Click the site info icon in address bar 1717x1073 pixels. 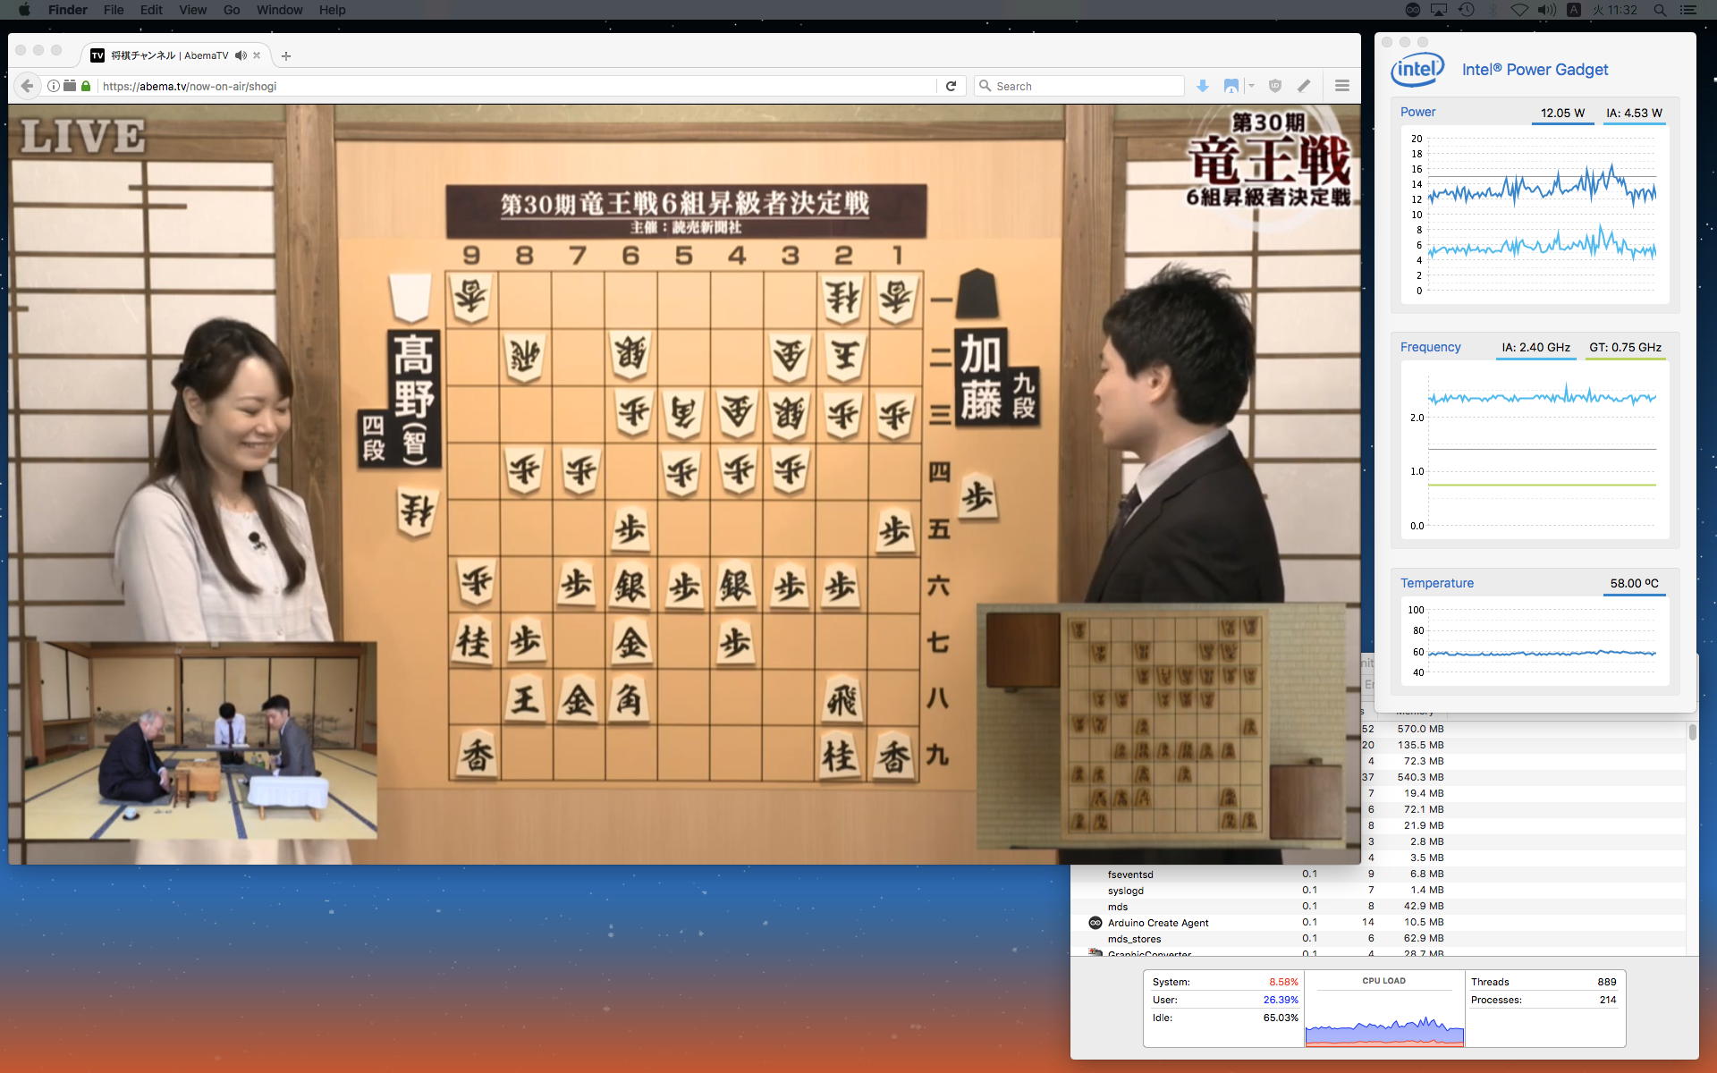[x=54, y=86]
